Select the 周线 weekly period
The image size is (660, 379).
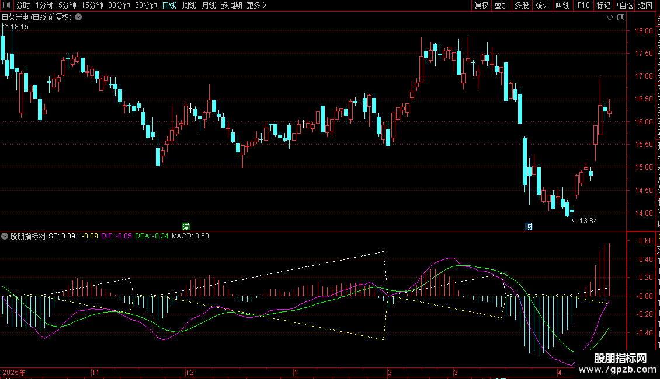click(x=189, y=5)
